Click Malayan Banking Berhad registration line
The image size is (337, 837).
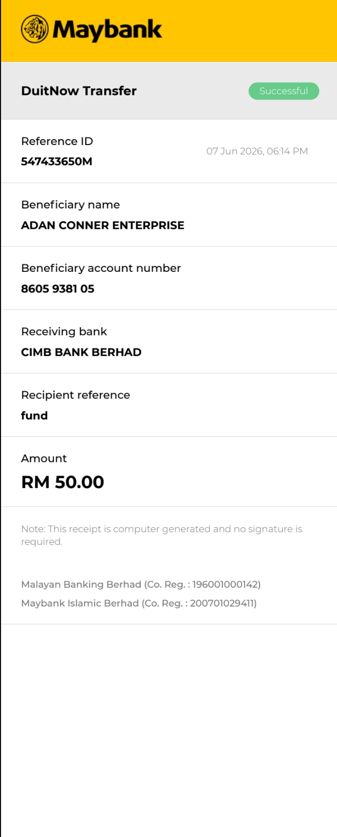tap(141, 584)
